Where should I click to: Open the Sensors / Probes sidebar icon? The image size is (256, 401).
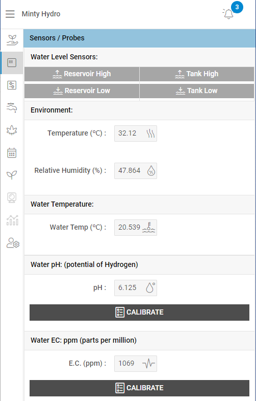pyautogui.click(x=12, y=62)
